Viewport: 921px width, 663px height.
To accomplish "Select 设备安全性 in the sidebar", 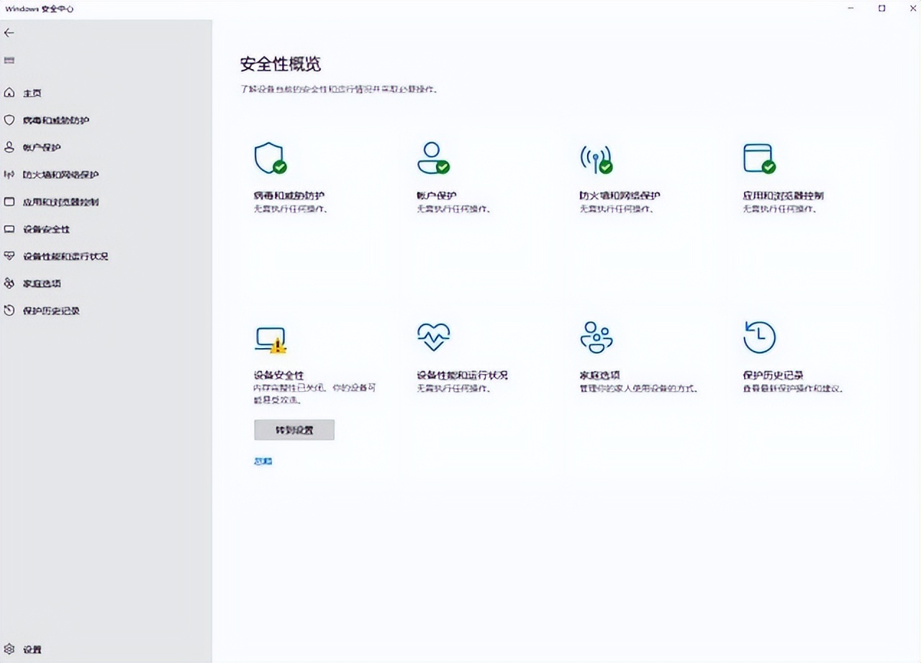I will point(106,229).
